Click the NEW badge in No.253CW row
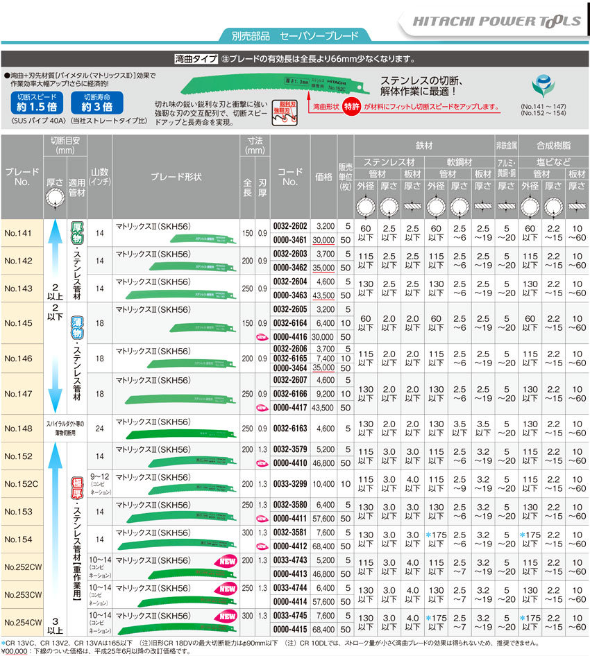The width and height of the screenshot is (590, 656). point(226,589)
